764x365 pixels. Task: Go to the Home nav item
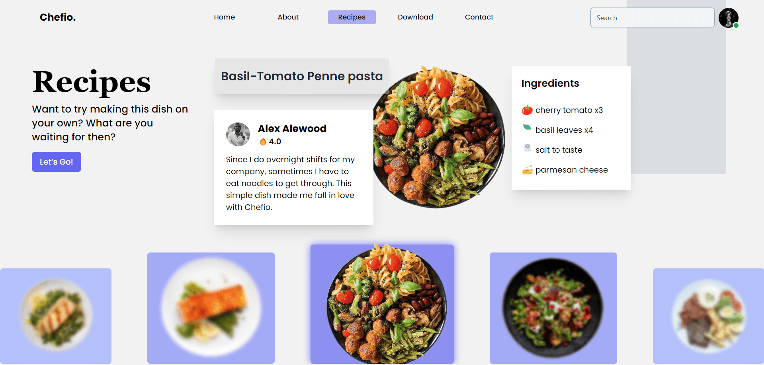coord(225,17)
